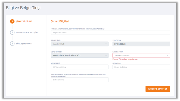The width and height of the screenshot is (180, 101).
Task: Click the chevron arrow in Fatura Türü field
Action: [167, 56]
